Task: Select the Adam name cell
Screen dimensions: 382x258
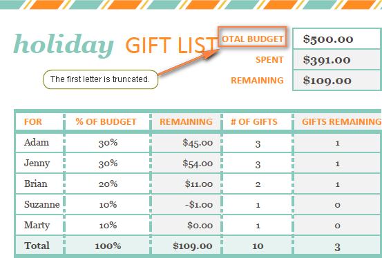Action: point(39,143)
